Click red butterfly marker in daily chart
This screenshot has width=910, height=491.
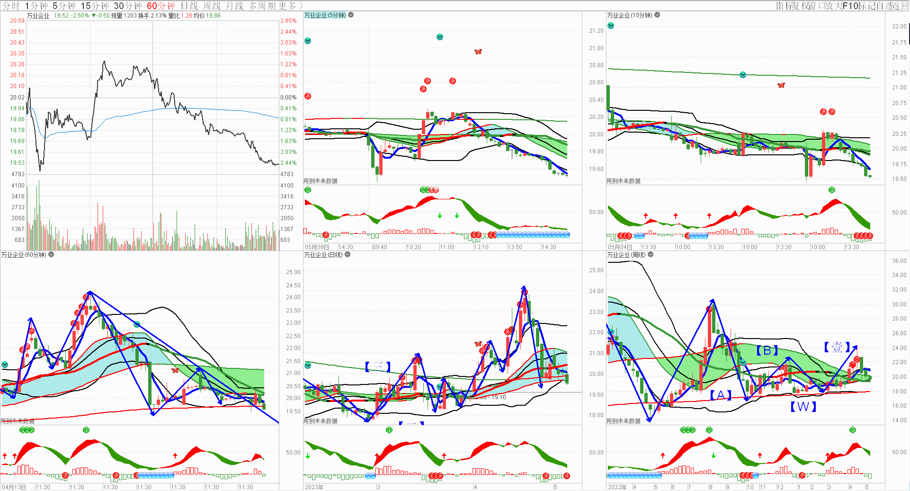(478, 344)
